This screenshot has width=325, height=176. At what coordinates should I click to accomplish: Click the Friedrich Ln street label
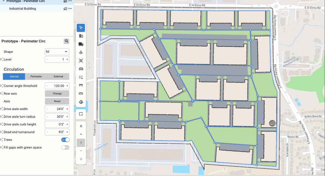click(95, 128)
